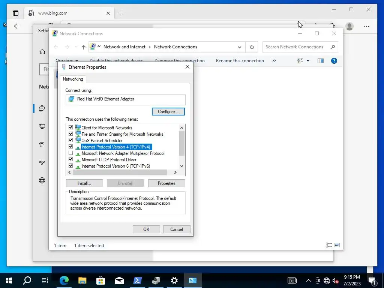
Task: Click items list scroll down arrow
Action: tap(181, 166)
